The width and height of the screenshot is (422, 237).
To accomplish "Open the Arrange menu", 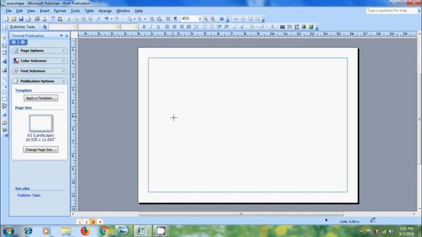I will (105, 11).
